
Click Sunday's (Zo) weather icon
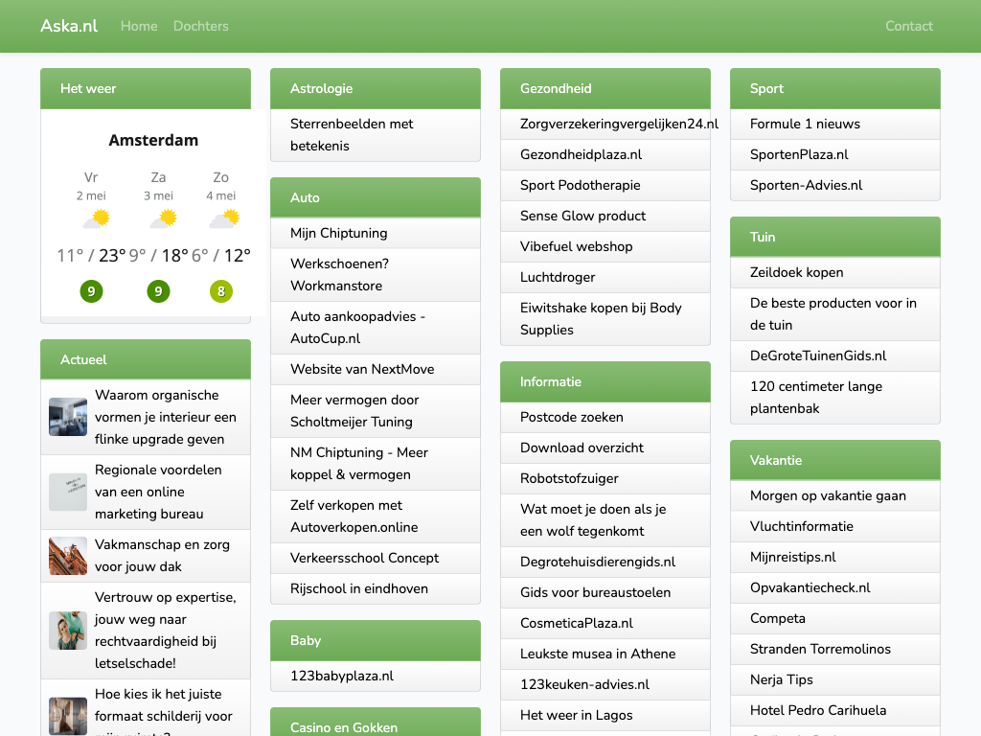point(224,219)
